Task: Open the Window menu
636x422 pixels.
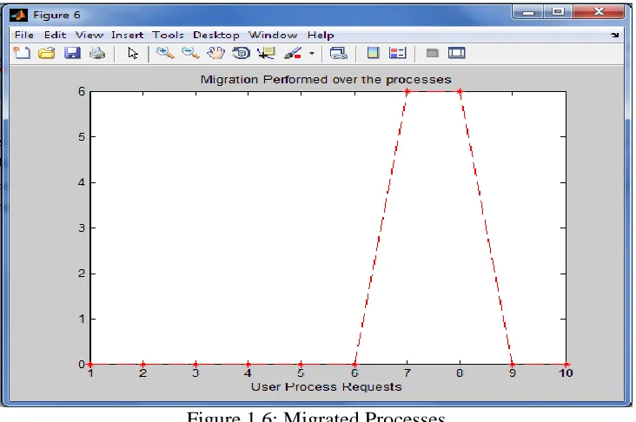Action: pyautogui.click(x=273, y=35)
